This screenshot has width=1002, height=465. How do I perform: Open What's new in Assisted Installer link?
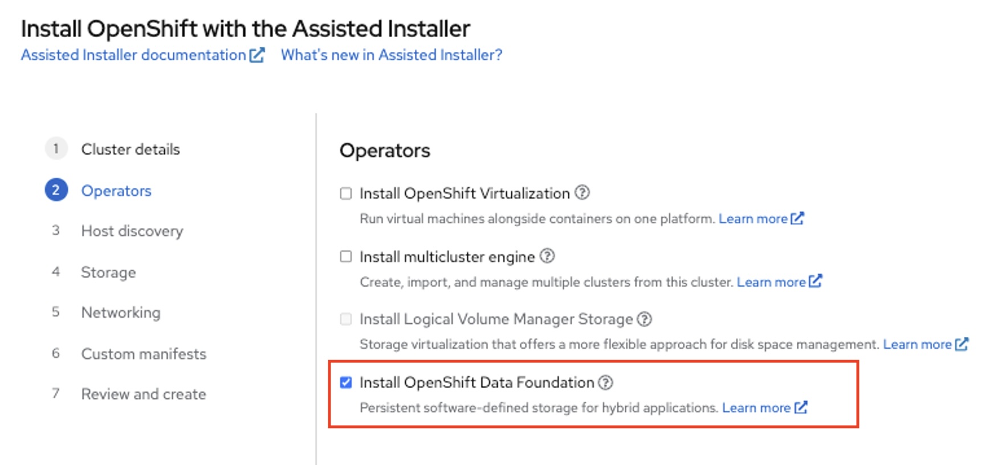(x=392, y=55)
